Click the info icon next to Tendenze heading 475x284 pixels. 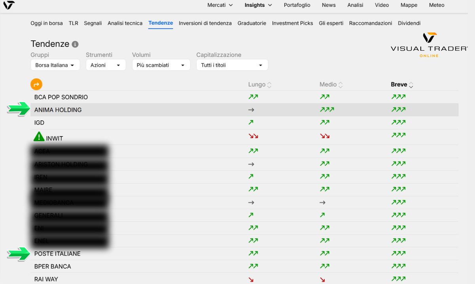coord(75,44)
